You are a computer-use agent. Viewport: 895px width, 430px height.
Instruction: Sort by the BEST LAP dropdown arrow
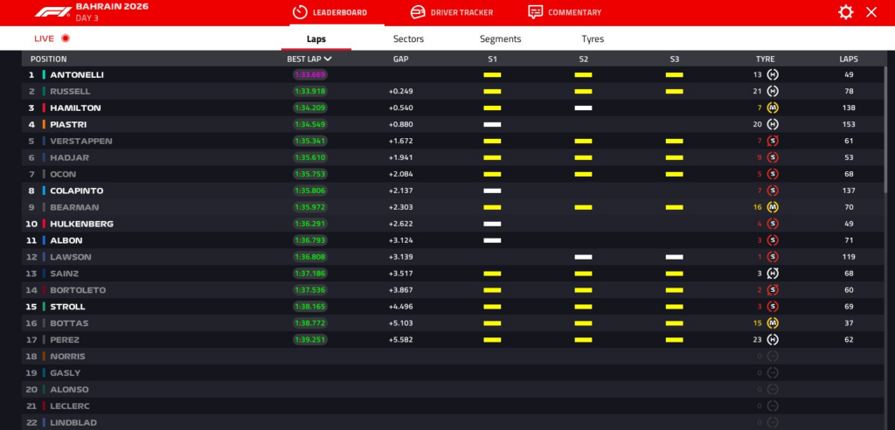(328, 59)
